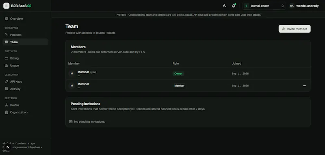Image resolution: width=325 pixels, height=155 pixels.
Task: Click the Invite member button
Action: tap(295, 29)
